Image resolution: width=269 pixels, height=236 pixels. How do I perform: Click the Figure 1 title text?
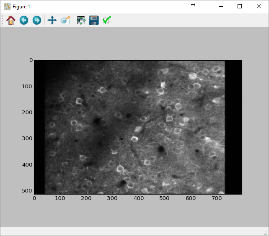click(21, 7)
